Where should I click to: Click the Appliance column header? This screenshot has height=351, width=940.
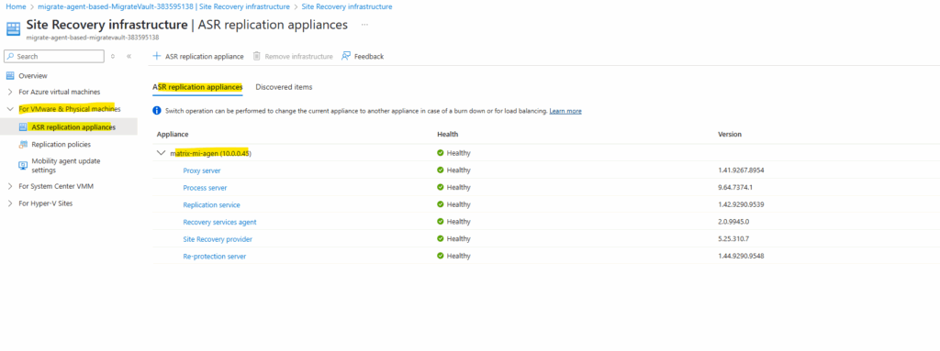point(173,134)
